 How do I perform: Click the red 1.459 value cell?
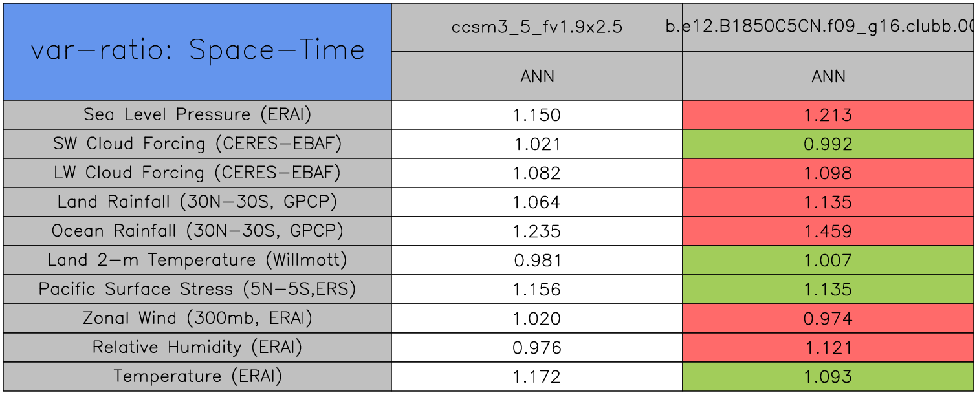pyautogui.click(x=828, y=231)
